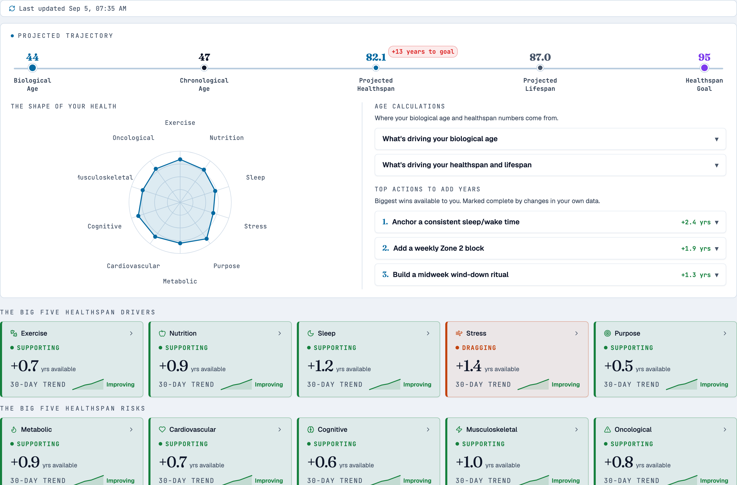Image resolution: width=737 pixels, height=485 pixels.
Task: Click the Nutrition card title
Action: (x=183, y=333)
